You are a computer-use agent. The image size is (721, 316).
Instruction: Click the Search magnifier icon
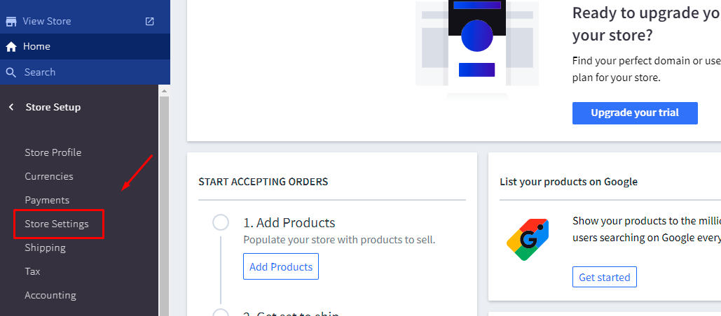[x=11, y=72]
